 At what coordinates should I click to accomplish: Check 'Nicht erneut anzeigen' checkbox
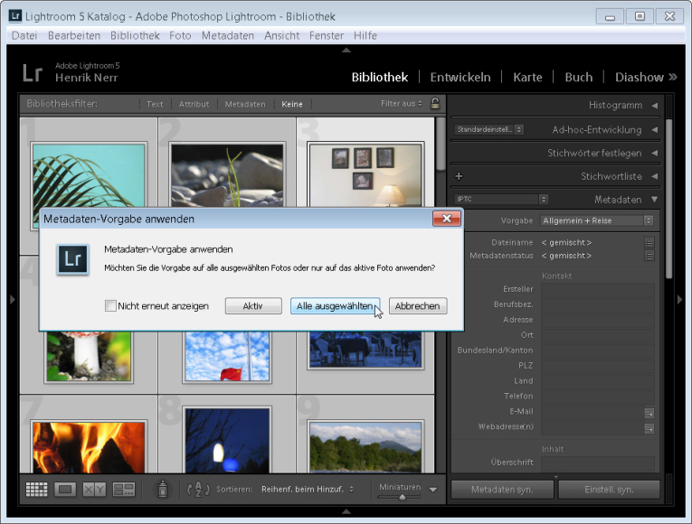point(110,306)
